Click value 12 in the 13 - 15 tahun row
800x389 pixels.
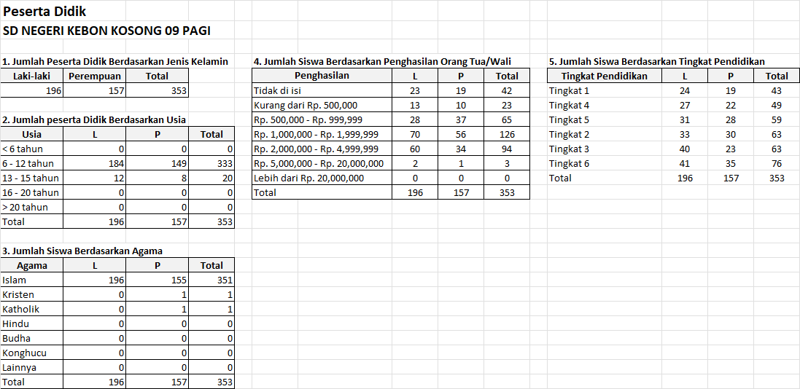(x=94, y=178)
